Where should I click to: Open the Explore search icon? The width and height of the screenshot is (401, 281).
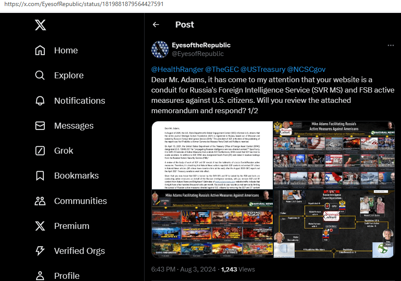[x=40, y=76]
